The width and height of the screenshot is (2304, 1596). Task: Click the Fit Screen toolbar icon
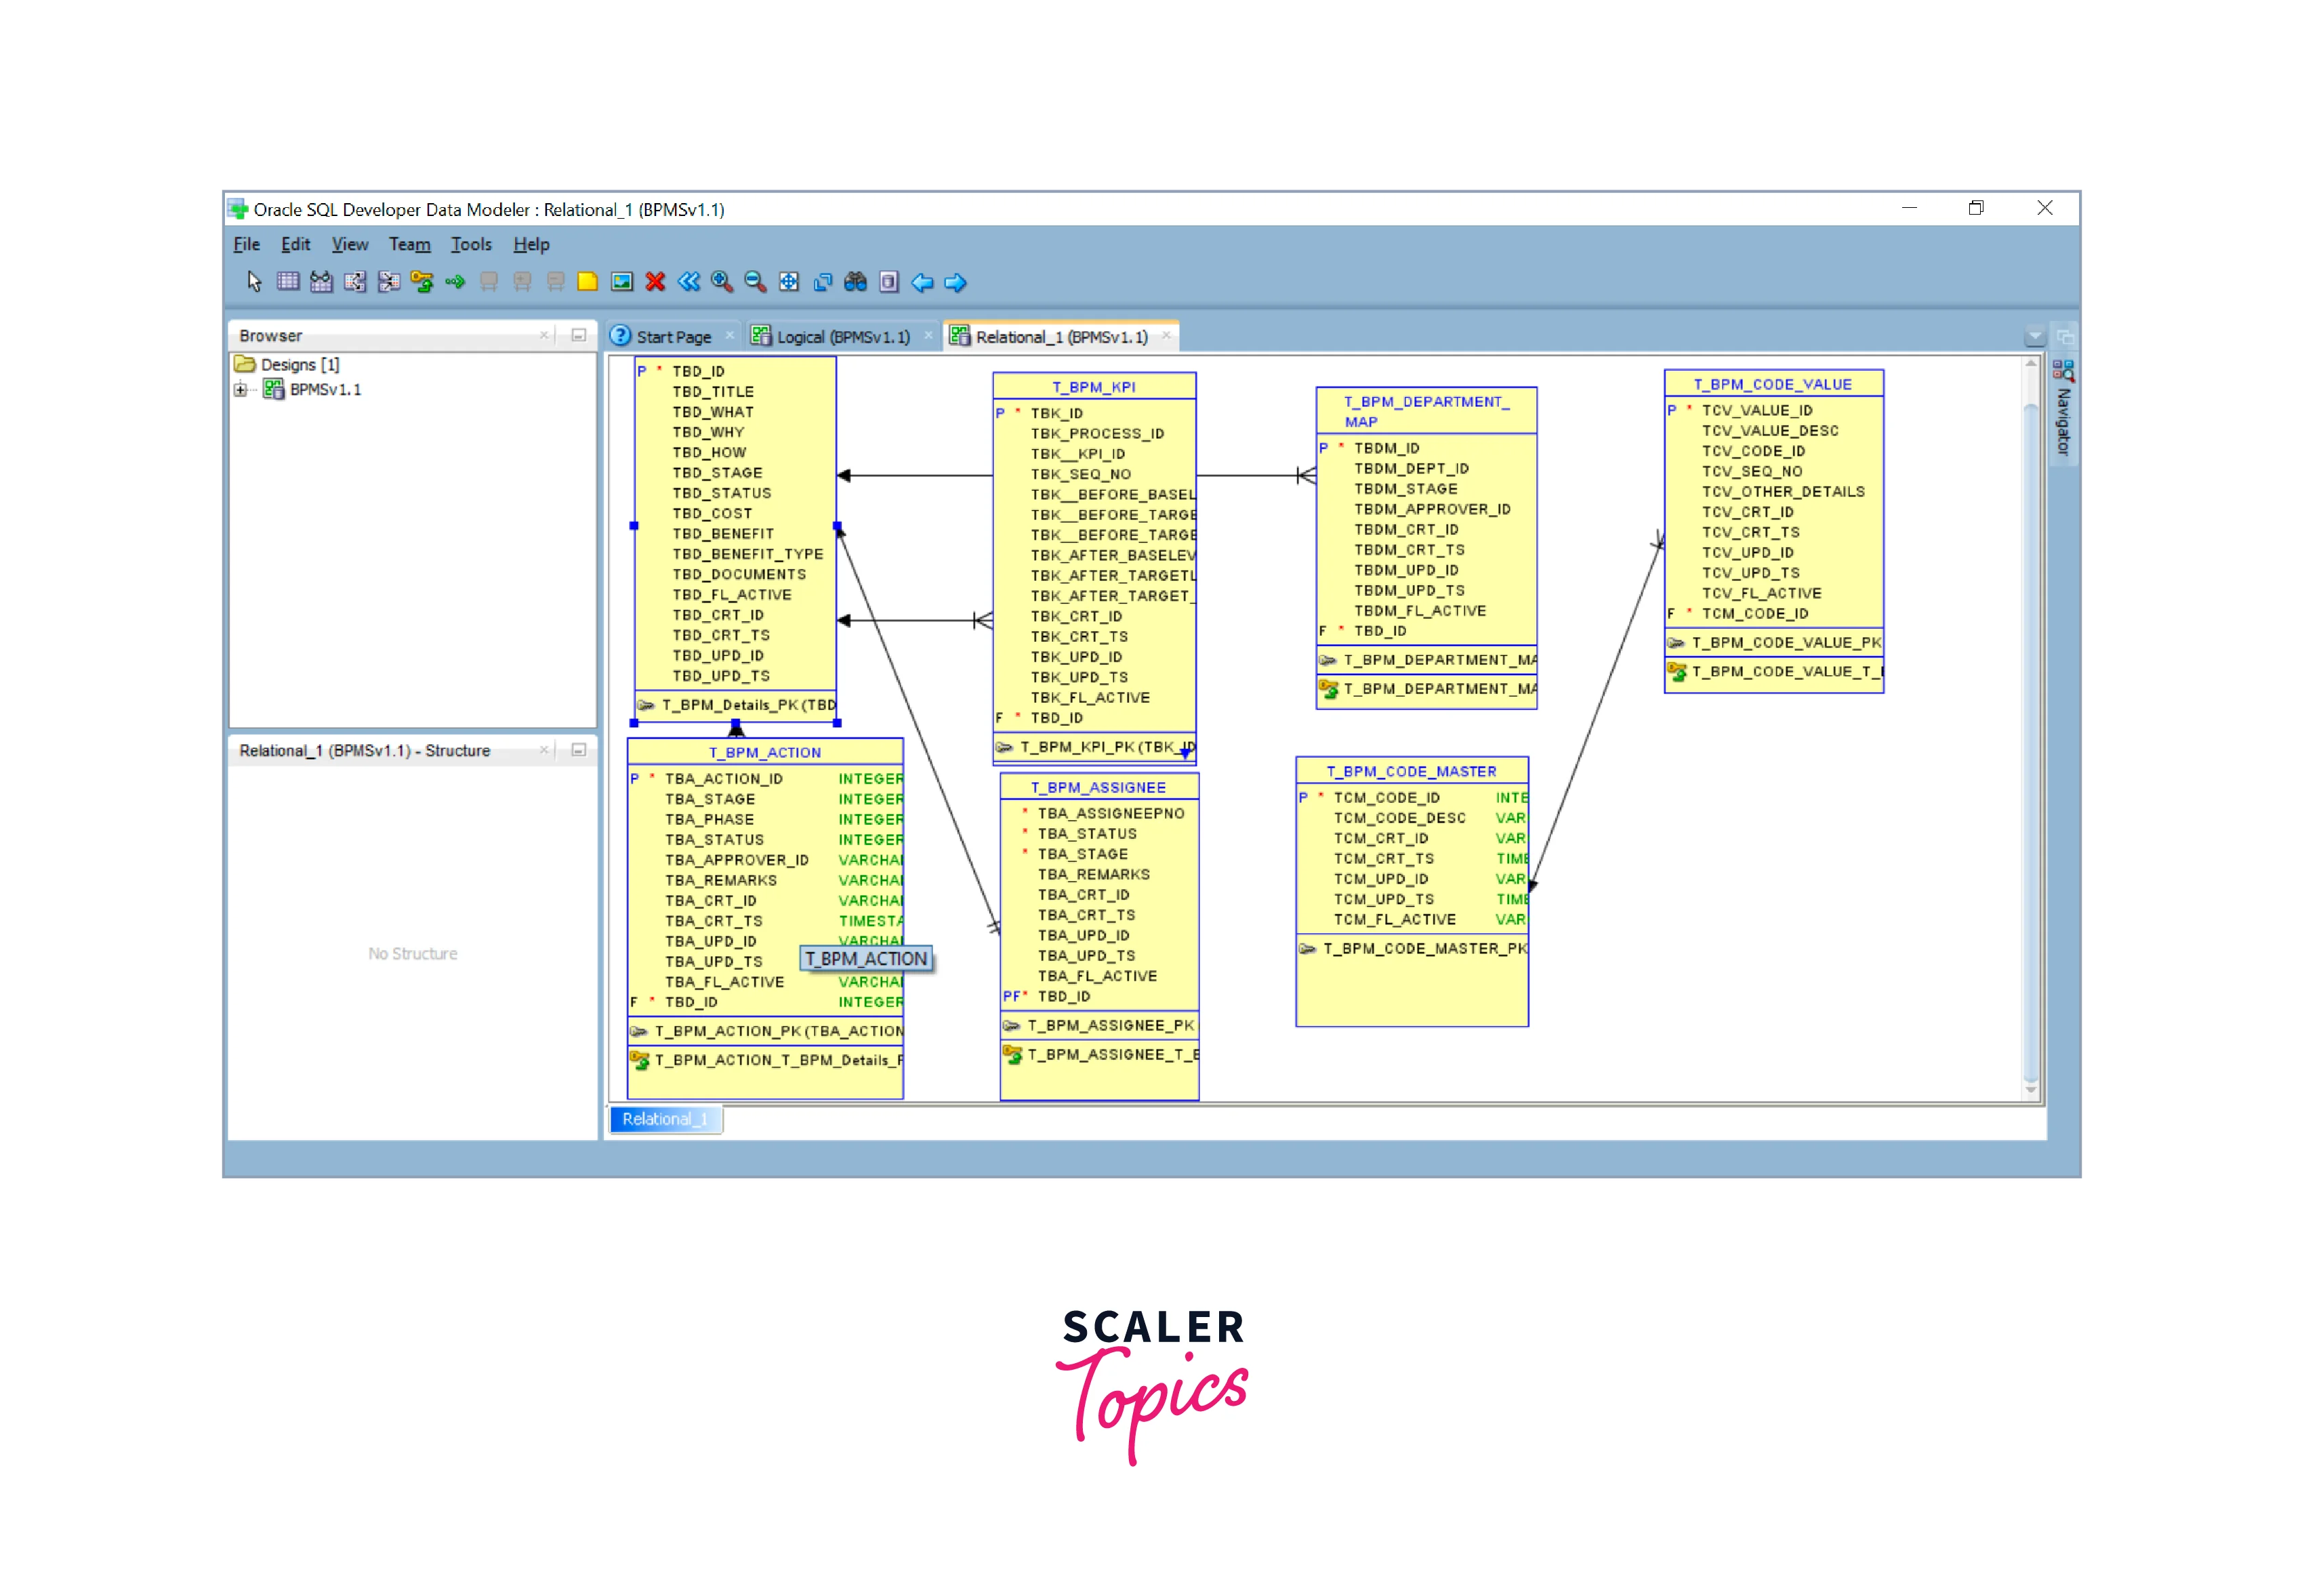click(789, 282)
